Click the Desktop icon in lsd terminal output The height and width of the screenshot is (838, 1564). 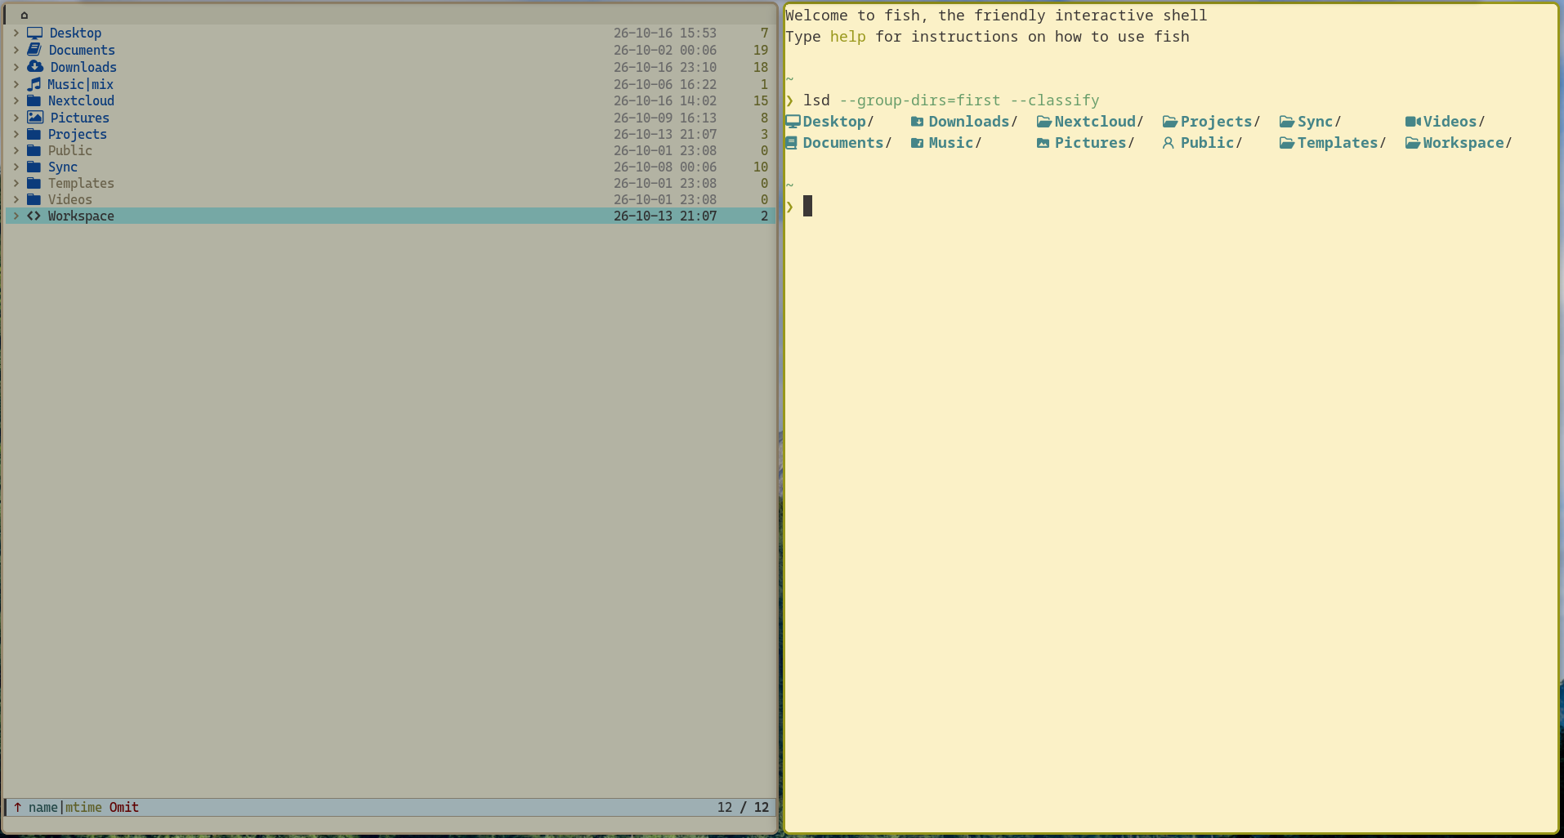(x=793, y=122)
